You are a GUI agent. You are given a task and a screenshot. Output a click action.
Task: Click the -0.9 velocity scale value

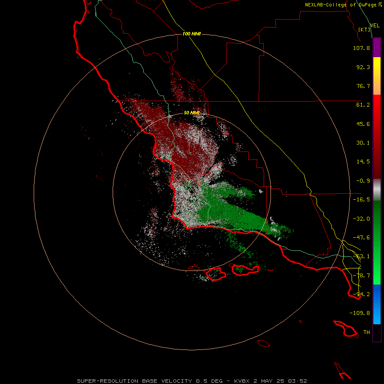pos(363,181)
